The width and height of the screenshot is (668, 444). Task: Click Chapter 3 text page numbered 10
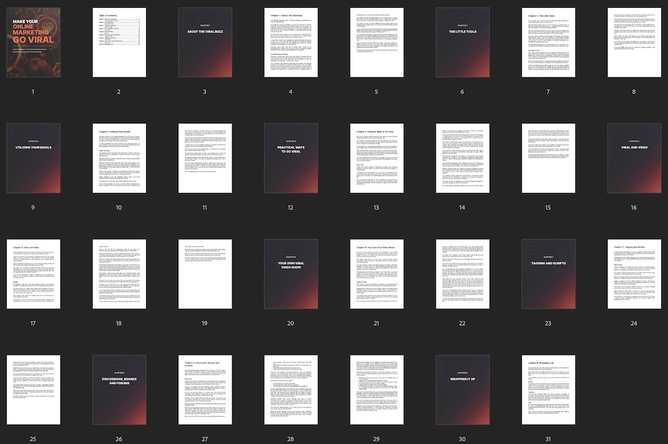[x=119, y=158]
